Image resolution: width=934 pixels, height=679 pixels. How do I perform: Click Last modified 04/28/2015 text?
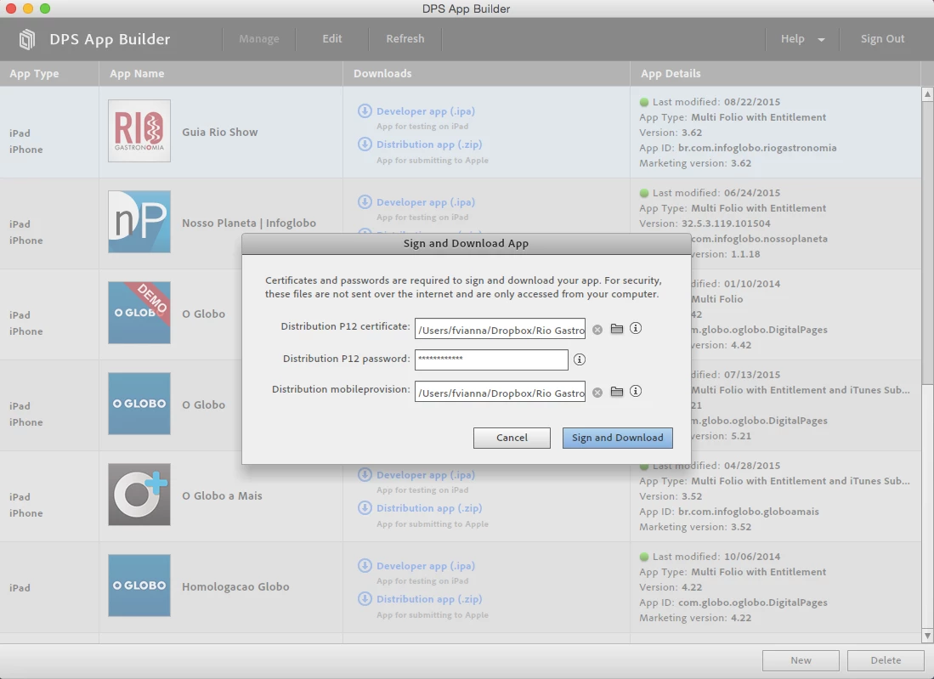(x=716, y=466)
